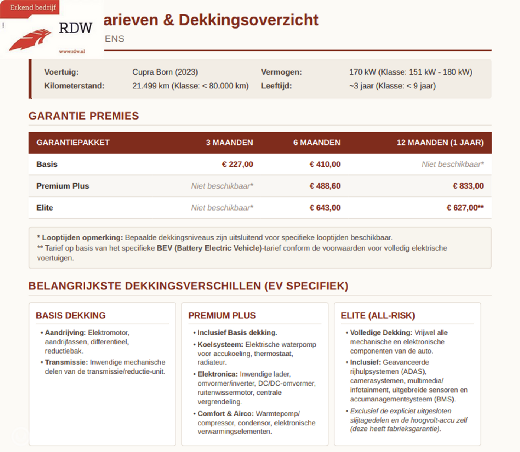
Task: Click the 'BELANGRIJKSTE DEKKINGSVERSCHILLEN (EV SPECIFIEK)' heading
Action: tap(188, 286)
